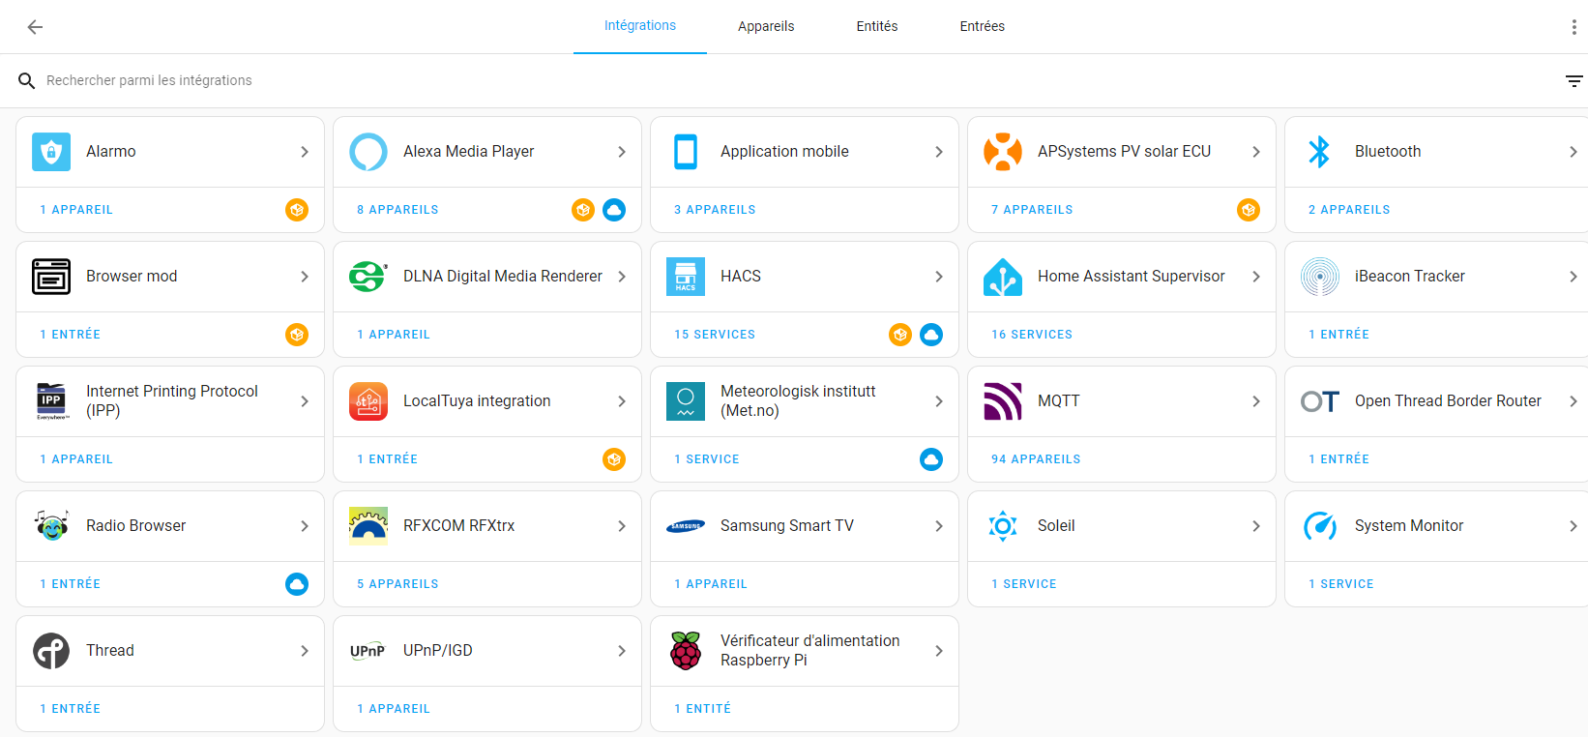Click the cloud badge on Radio Browser
This screenshot has height=737, width=1588.
[297, 584]
